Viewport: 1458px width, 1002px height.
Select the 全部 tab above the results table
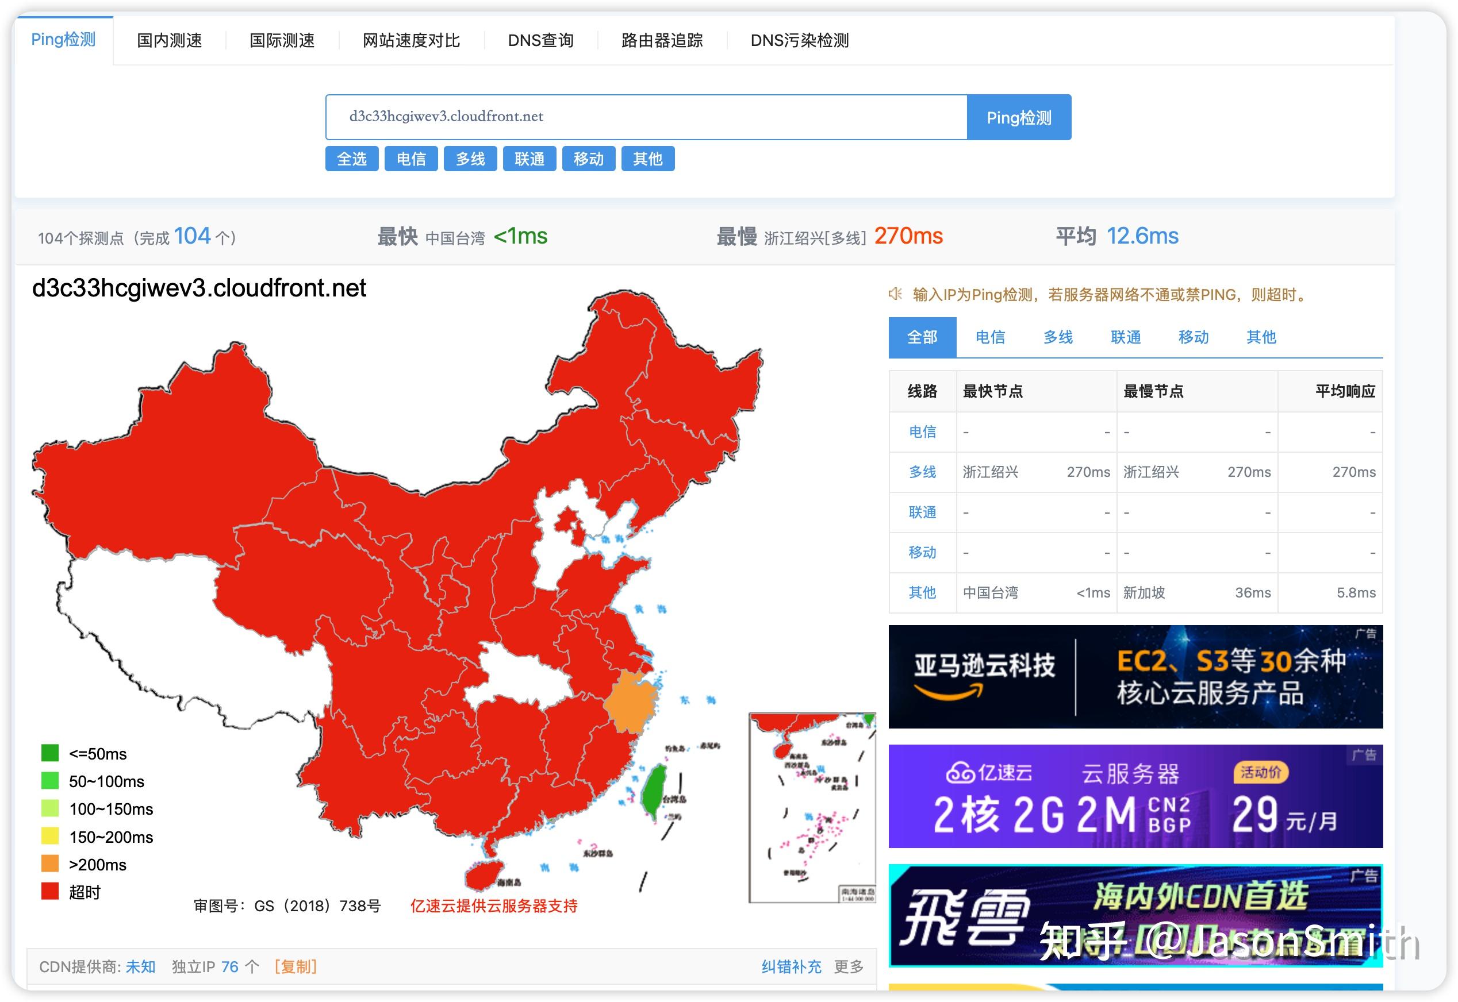click(922, 337)
